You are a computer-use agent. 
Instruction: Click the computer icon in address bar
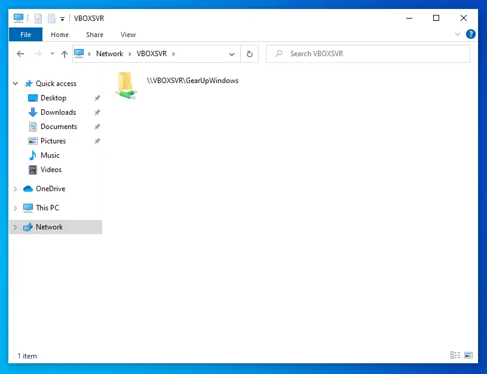[79, 53]
